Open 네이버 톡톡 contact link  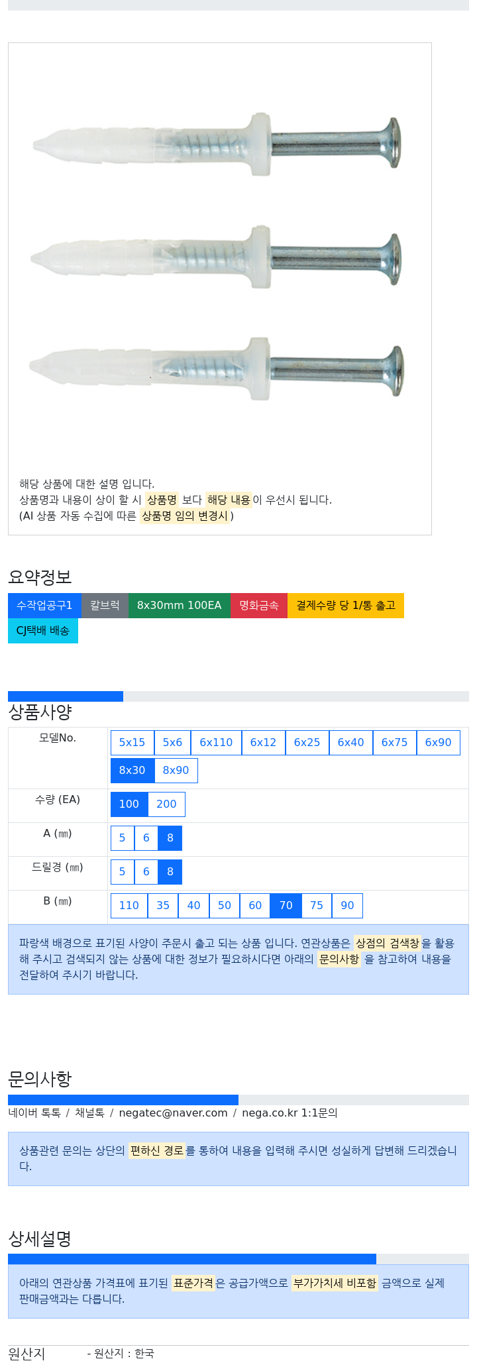point(34,1113)
